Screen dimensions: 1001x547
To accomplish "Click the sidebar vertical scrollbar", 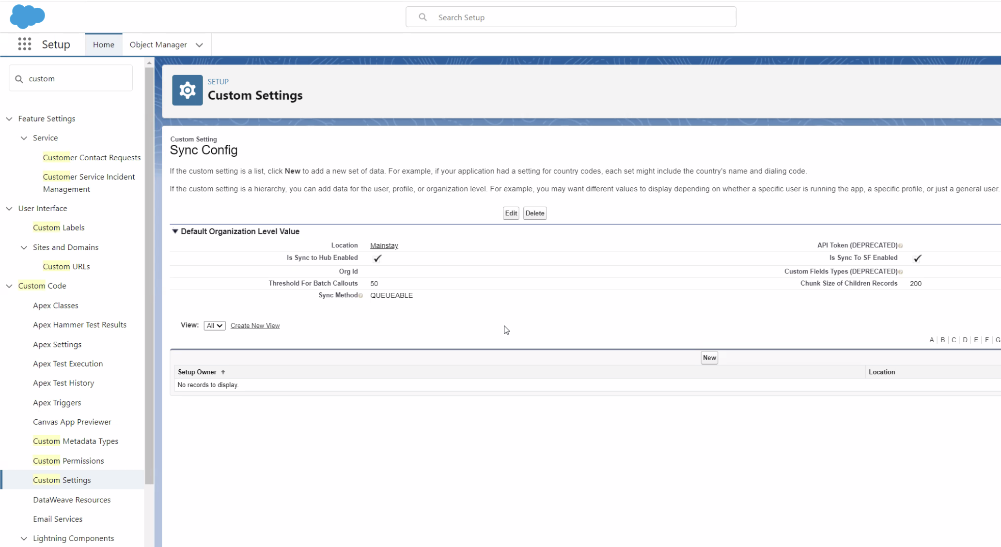I will pos(149,276).
